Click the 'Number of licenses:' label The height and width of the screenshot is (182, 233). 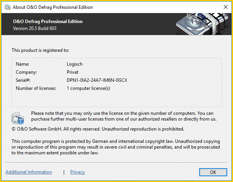coord(36,88)
